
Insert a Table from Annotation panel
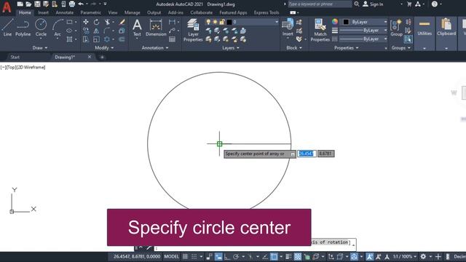(x=172, y=39)
